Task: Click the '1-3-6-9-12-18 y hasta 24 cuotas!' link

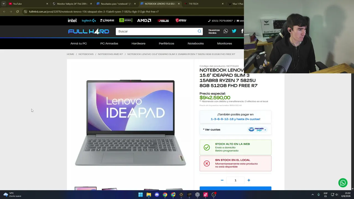Action: click(x=235, y=119)
